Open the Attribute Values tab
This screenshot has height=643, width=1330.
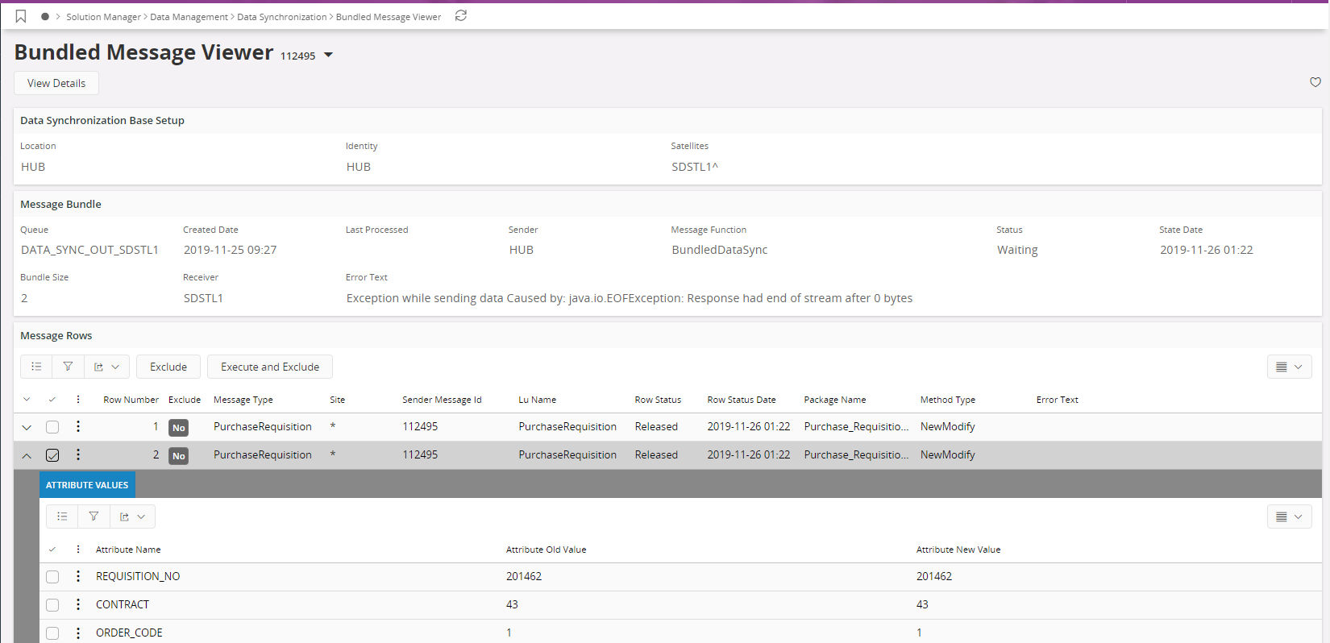[x=87, y=485]
